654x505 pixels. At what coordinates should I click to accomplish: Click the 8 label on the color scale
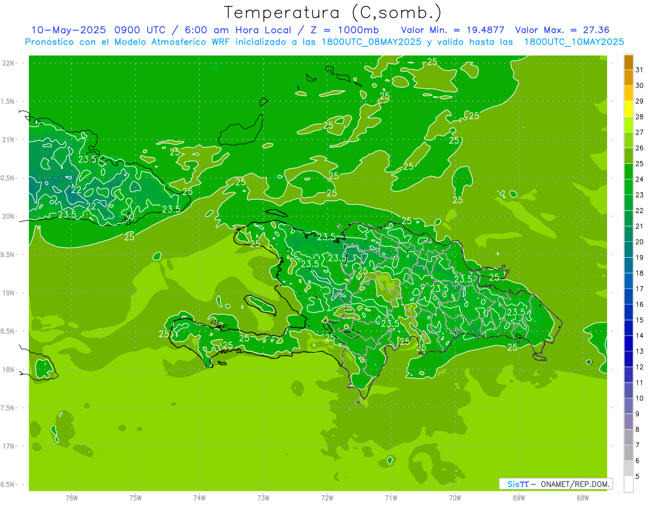tap(638, 429)
